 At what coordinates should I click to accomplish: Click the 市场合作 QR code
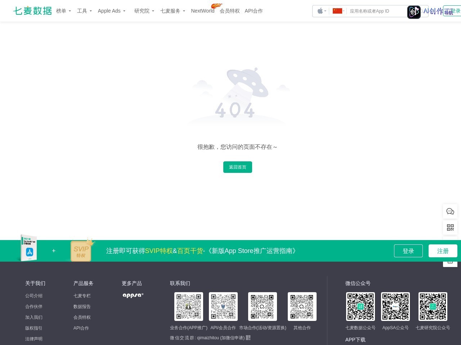263,307
